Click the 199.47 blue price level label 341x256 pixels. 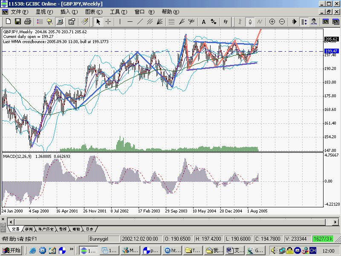332,51
